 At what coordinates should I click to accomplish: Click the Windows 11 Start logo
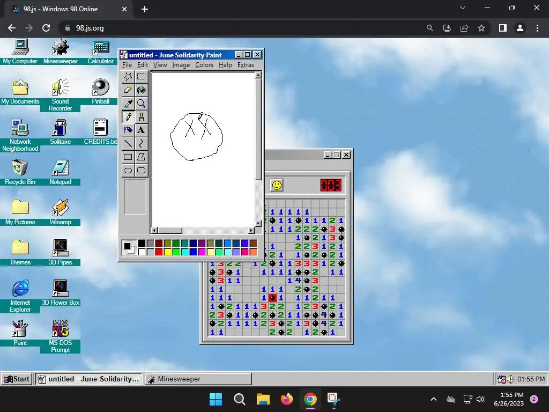point(216,399)
